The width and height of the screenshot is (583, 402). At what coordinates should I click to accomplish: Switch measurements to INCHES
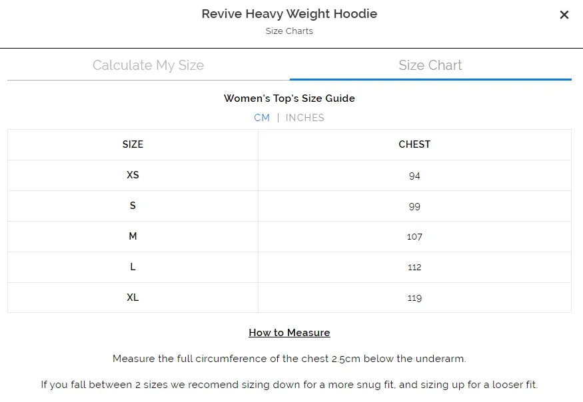(x=305, y=118)
